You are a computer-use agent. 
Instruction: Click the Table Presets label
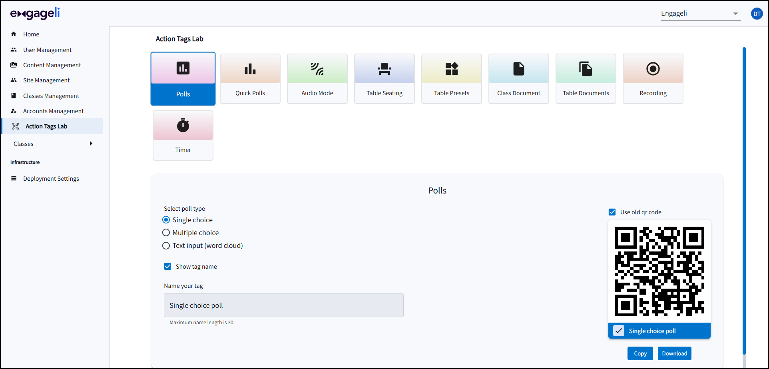point(452,93)
